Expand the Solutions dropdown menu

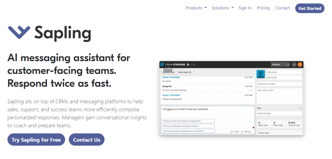tap(223, 8)
